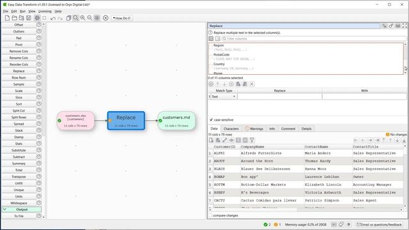Click the data pencil edit icon
409x230 pixels.
pos(224,141)
